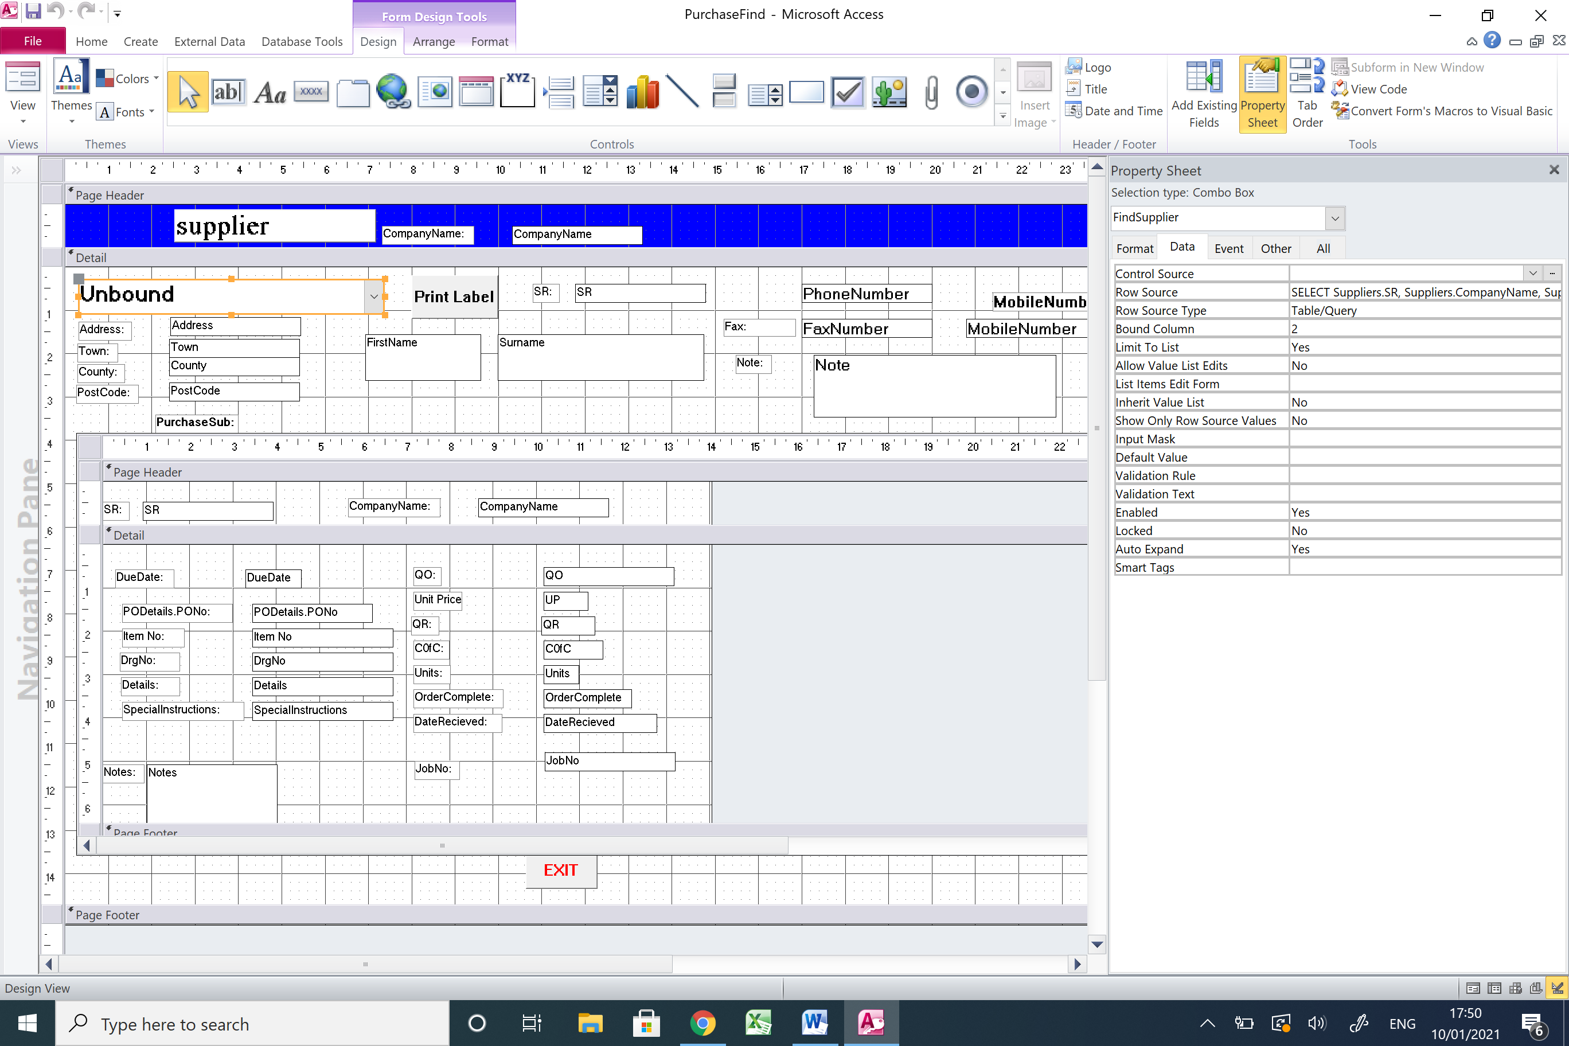Choose the Chart control tool
Screen dimensions: 1569x1046
click(642, 92)
